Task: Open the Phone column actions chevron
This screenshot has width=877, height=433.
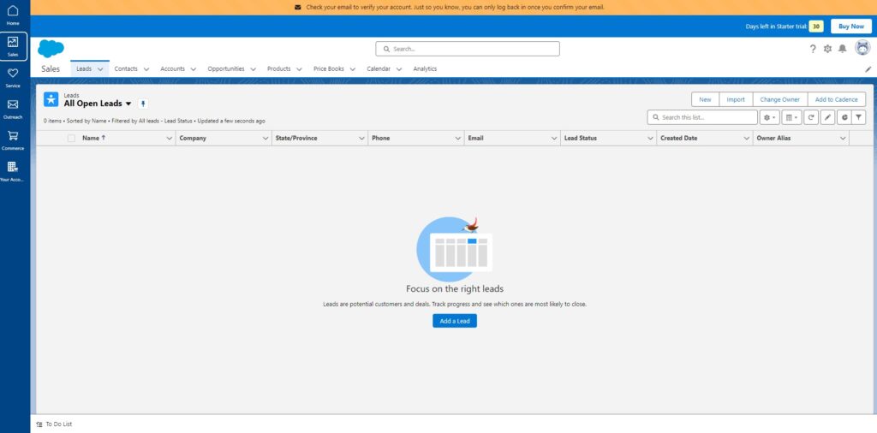Action: point(457,138)
